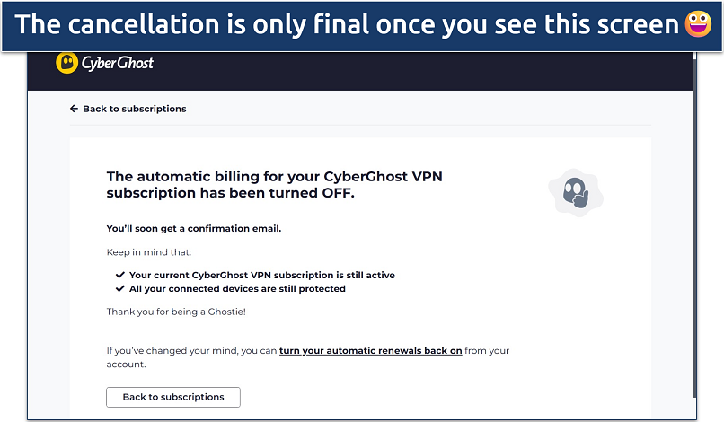724x422 pixels.
Task: Click the automatic billing turned OFF heading
Action: pos(274,184)
